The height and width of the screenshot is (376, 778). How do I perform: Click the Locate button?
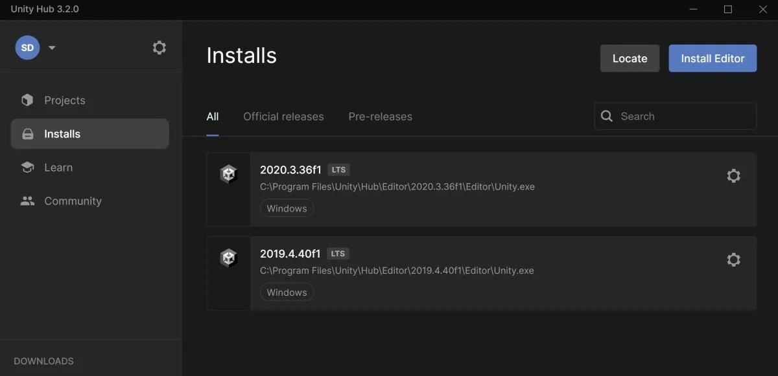click(630, 58)
